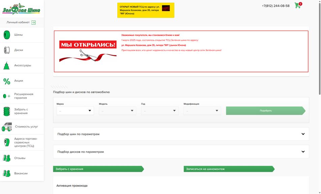The image size is (321, 194).
Task: Open the Диски menu section
Action: coord(22,50)
